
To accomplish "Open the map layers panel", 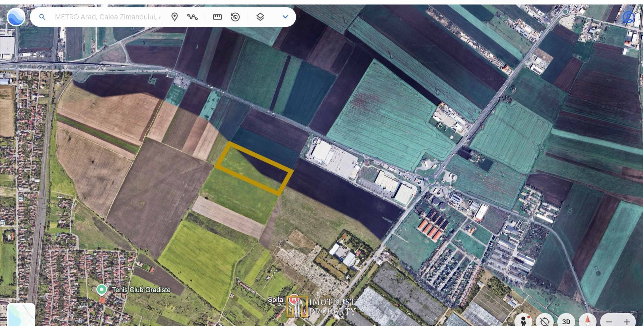I will click(260, 17).
